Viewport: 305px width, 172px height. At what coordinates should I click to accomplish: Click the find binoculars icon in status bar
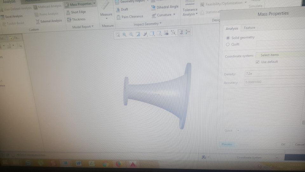[x=204, y=157]
